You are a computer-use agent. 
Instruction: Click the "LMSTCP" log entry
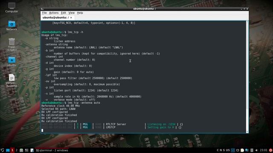(x=110, y=127)
